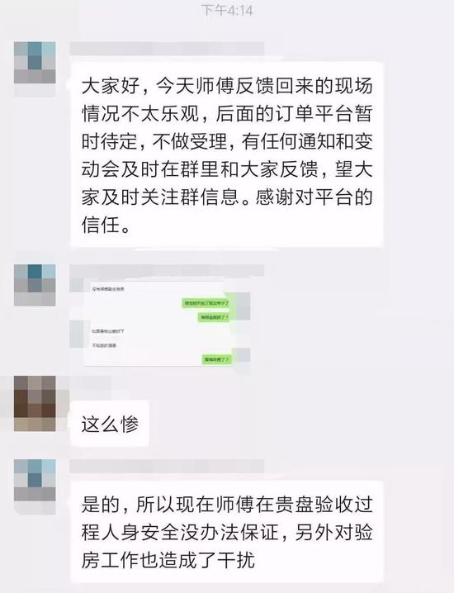The width and height of the screenshot is (454, 593).
Task: Click the top green bubble inside the thumbnail
Action: (206, 303)
